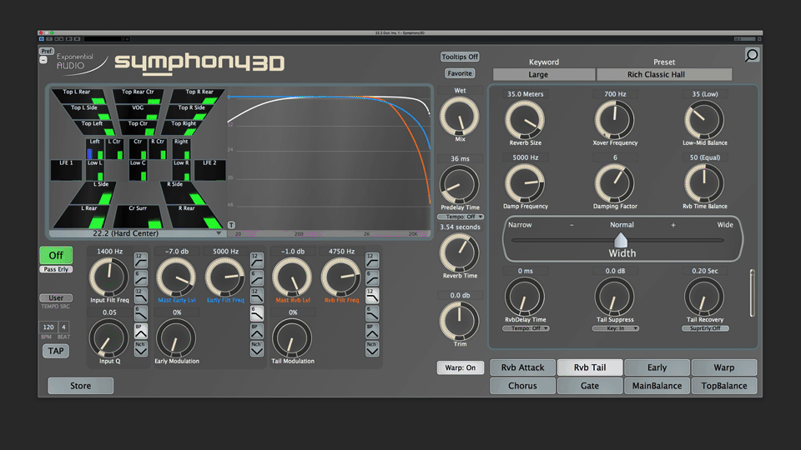Click the BEAT field showing 4
This screenshot has height=450, width=801.
64,327
